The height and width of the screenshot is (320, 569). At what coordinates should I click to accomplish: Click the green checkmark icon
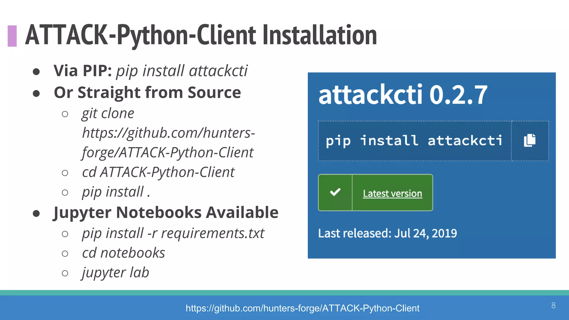coord(335,192)
